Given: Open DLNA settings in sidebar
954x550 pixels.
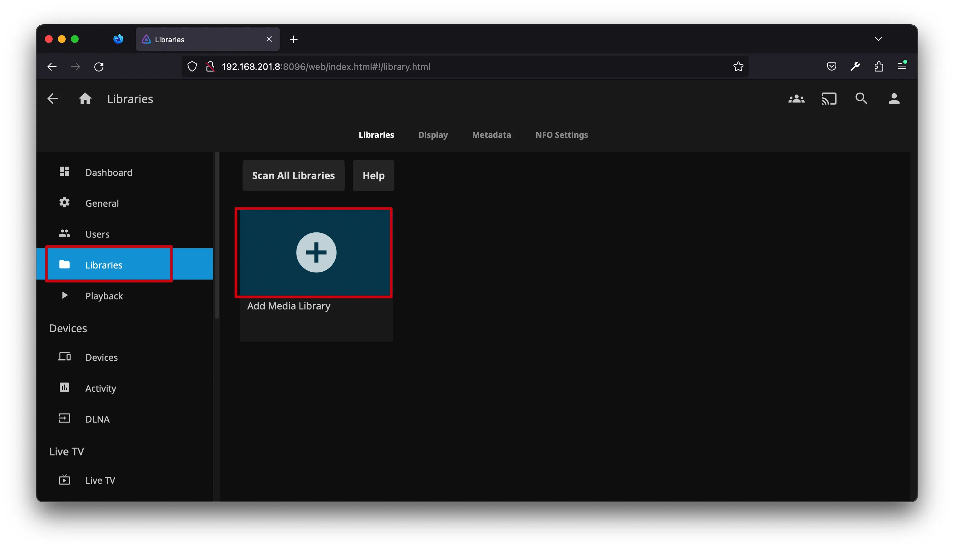Looking at the screenshot, I should 125,419.
